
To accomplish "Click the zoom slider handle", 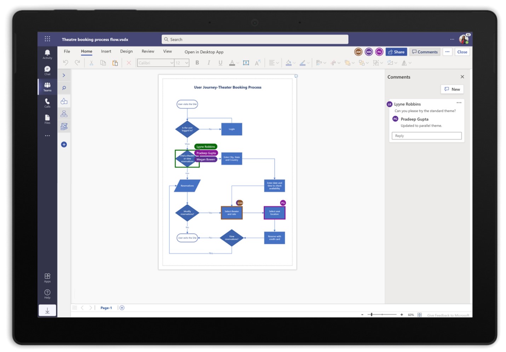I will point(372,314).
